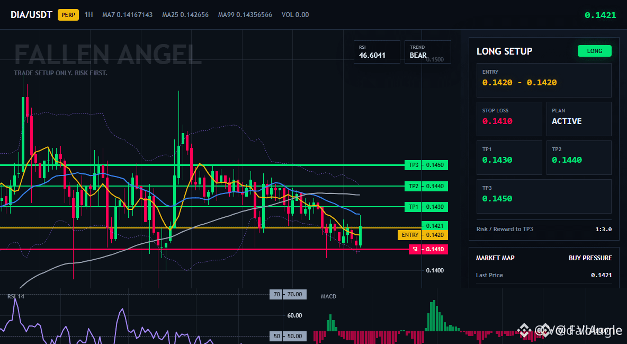Click the STOP LOSS 0.1410 card
Screen dimensions: 627x344
tap(509, 119)
